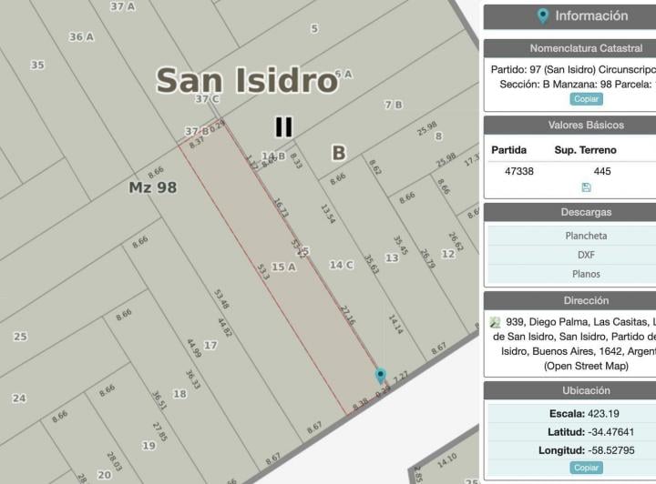The height and width of the screenshot is (484, 656).
Task: Click the teal location marker on the map
Action: (380, 376)
